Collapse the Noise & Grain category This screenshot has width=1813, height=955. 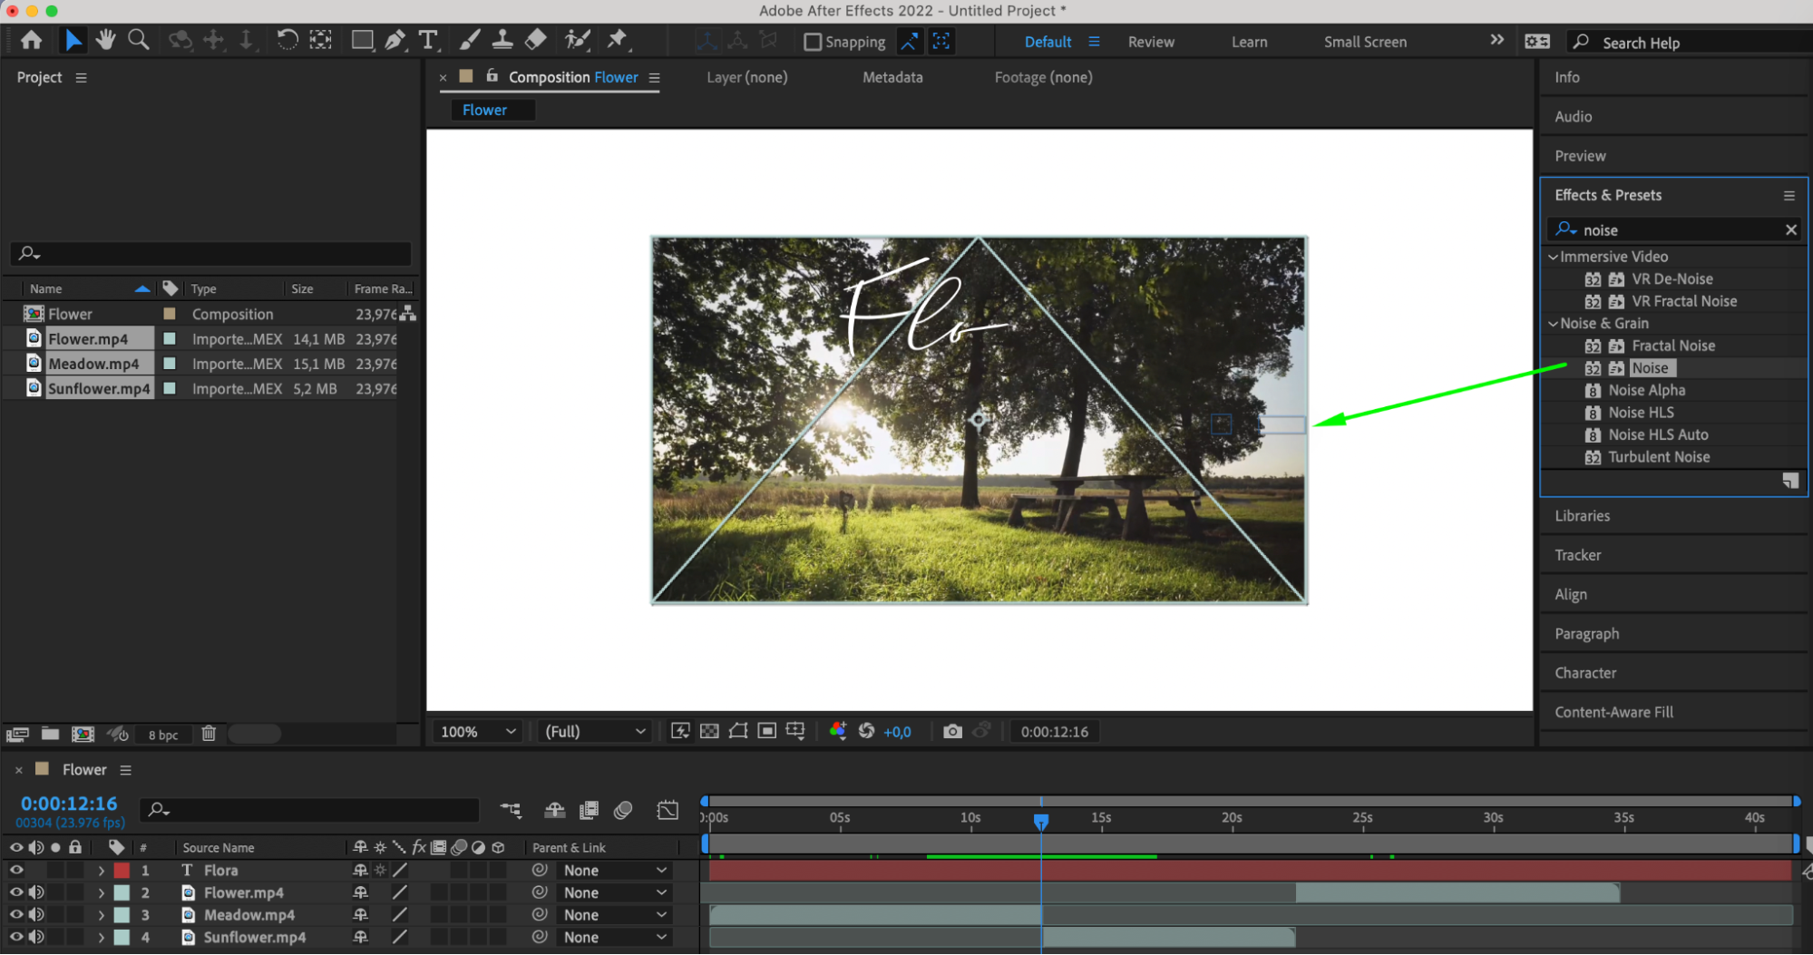(x=1553, y=324)
